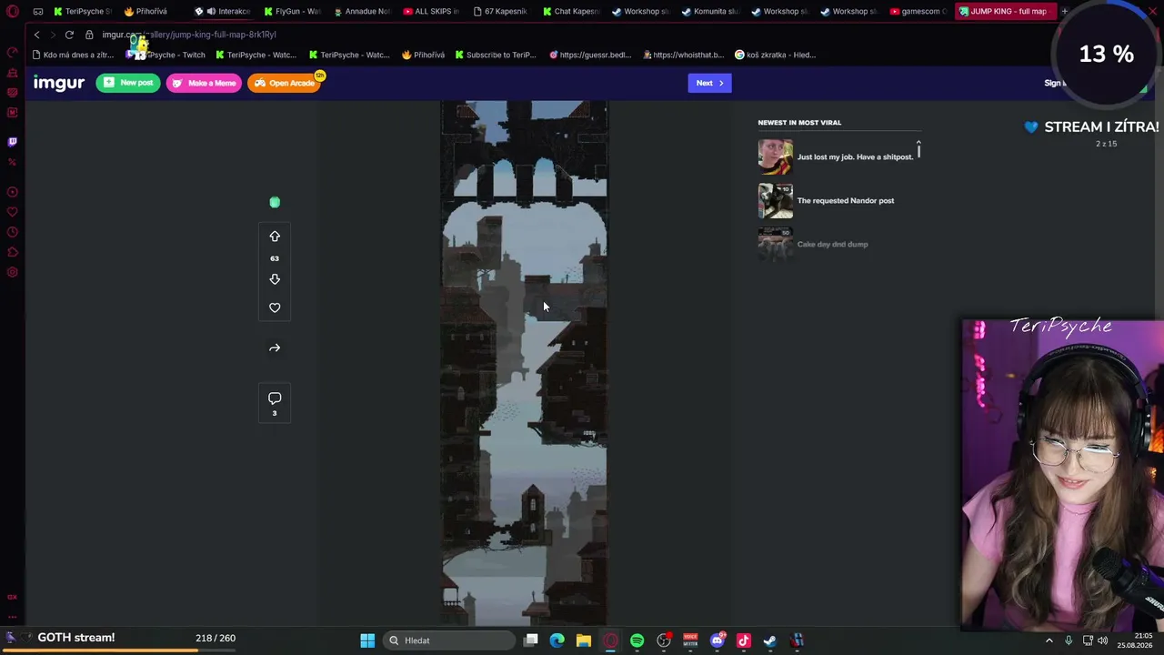Viewport: 1164px width, 655px height.
Task: Open the comments via the speech bubble
Action: pos(275,398)
